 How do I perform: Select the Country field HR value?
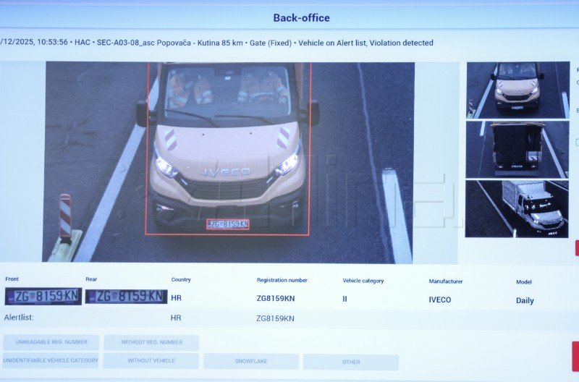click(x=177, y=298)
